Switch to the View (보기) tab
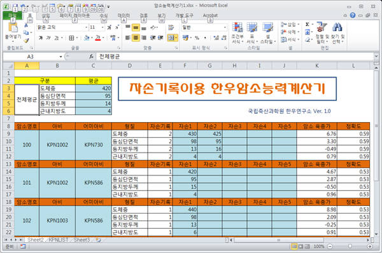The image size is (382, 253). tap(161, 15)
